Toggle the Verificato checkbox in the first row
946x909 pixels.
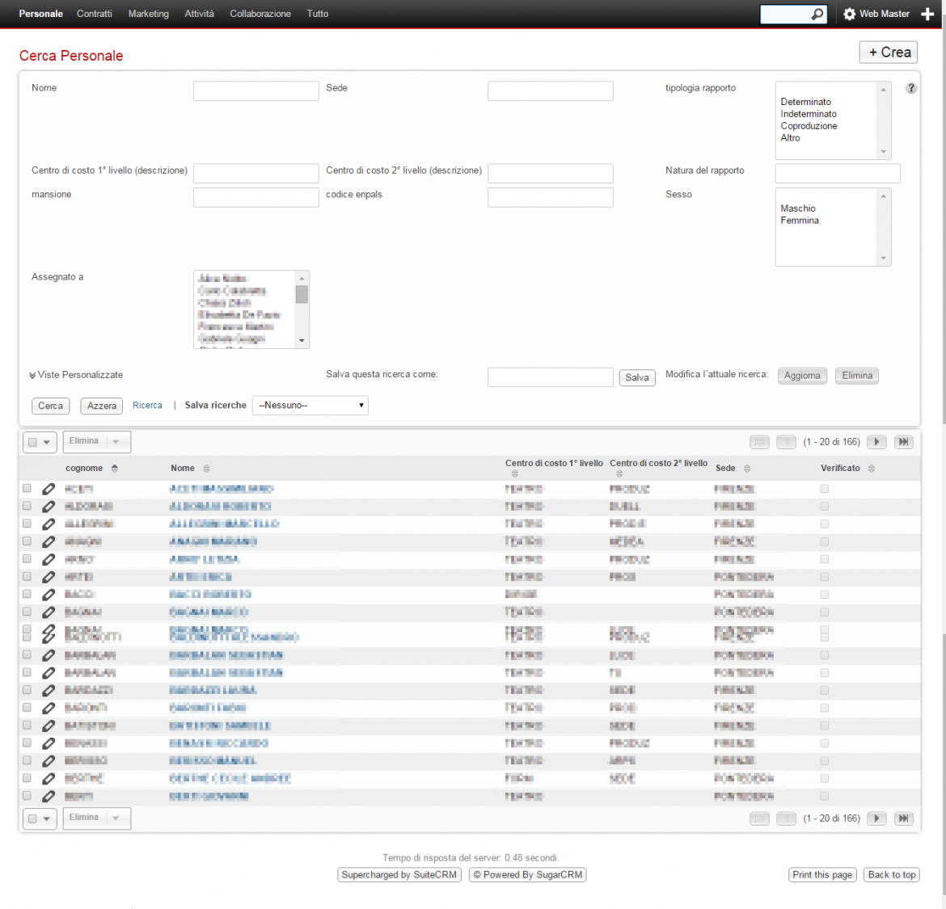(x=825, y=489)
